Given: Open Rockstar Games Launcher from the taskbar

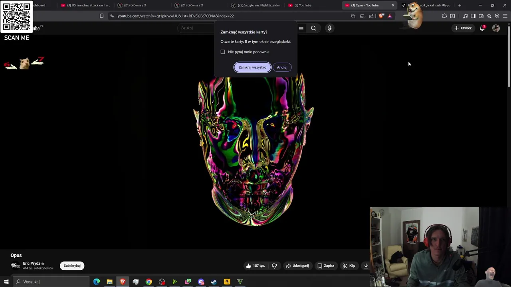Looking at the screenshot, I should tap(227, 282).
